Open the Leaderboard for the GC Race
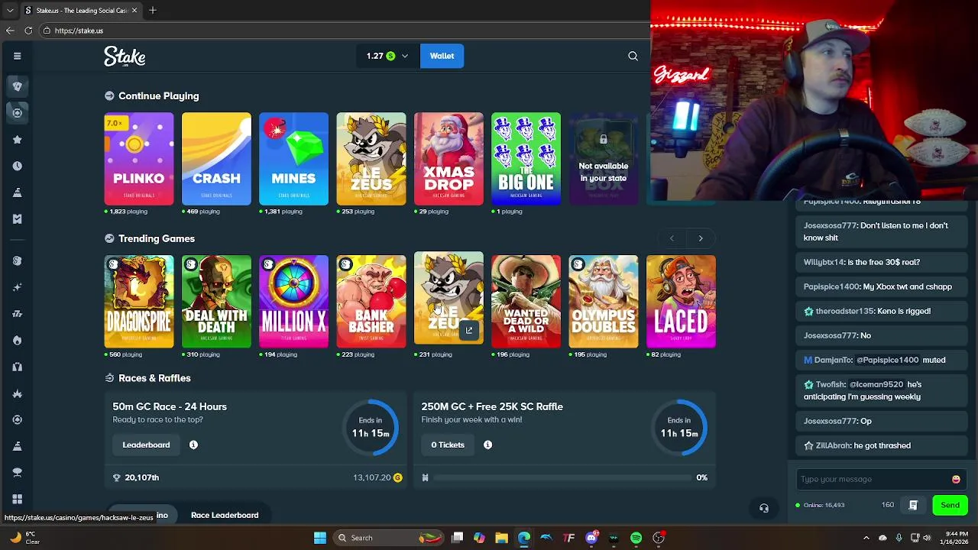This screenshot has height=550, width=978. (x=146, y=445)
